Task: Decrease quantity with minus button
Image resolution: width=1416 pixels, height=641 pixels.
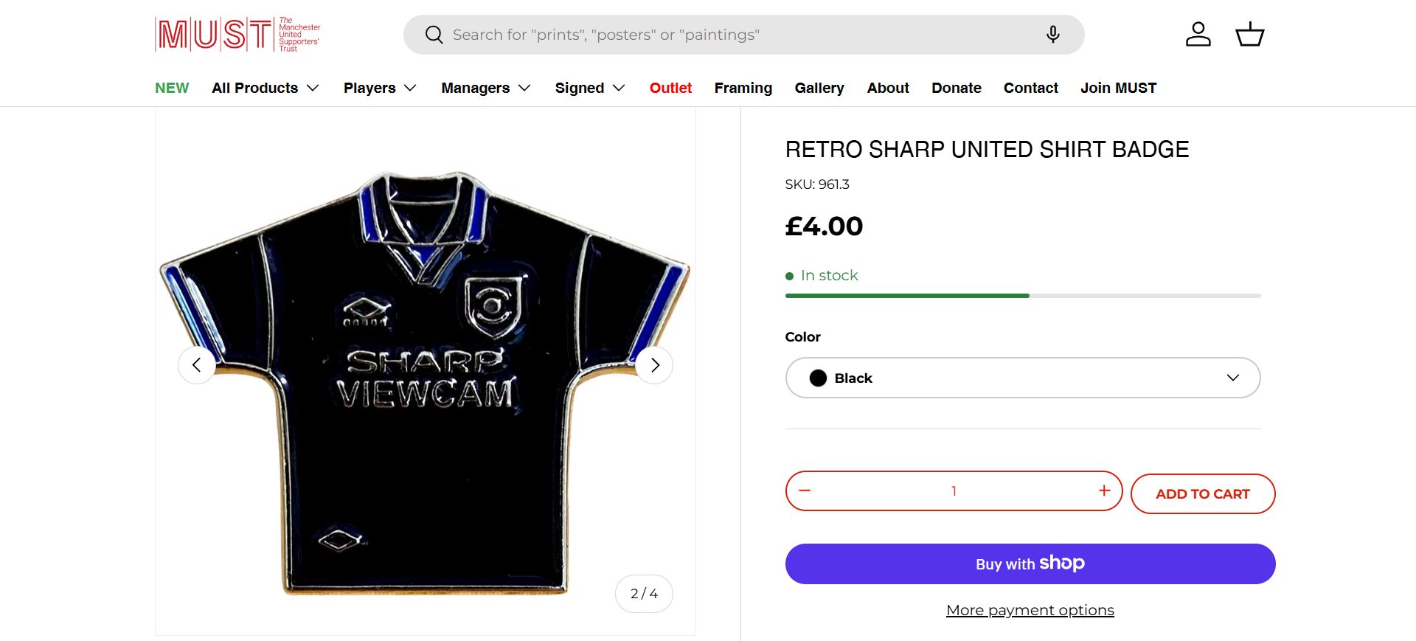Action: pos(805,491)
